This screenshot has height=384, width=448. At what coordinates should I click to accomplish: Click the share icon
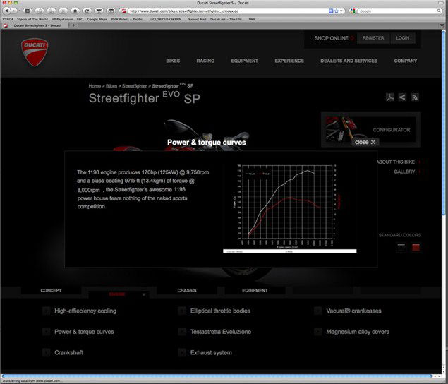pos(402,97)
